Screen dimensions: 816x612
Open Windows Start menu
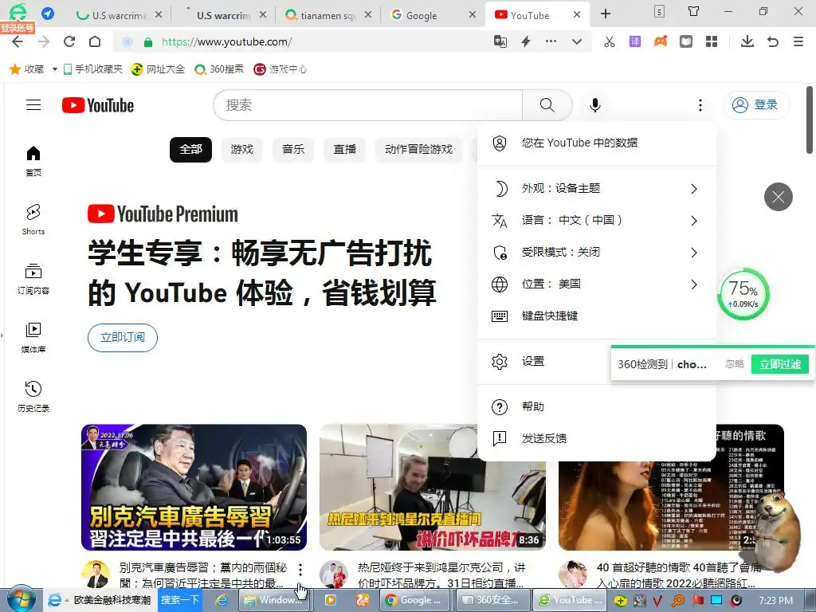point(21,599)
